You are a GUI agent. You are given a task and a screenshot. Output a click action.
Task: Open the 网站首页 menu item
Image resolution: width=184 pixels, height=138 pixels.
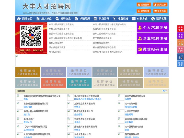27,19
